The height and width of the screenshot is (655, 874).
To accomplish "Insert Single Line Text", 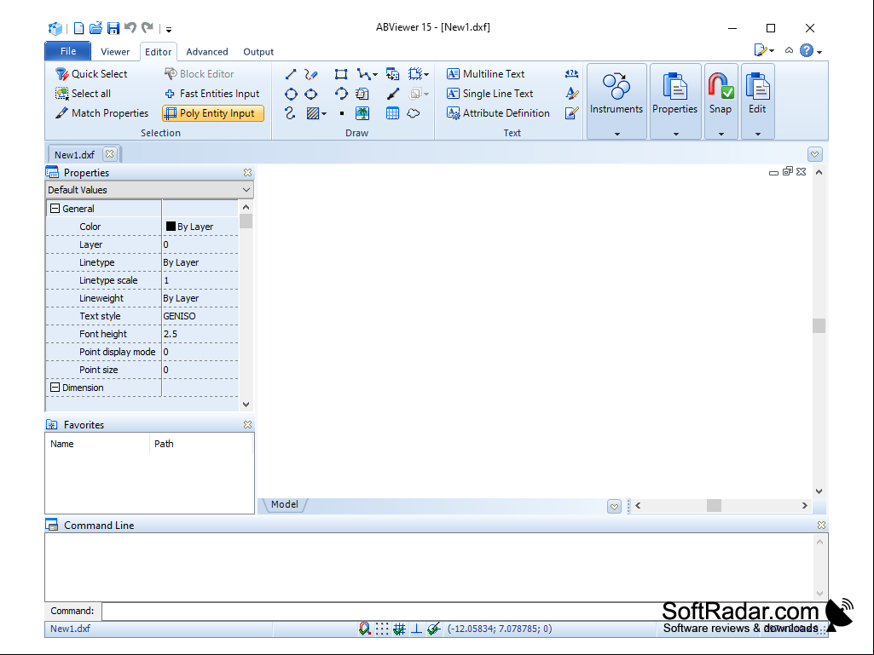I will click(x=490, y=94).
